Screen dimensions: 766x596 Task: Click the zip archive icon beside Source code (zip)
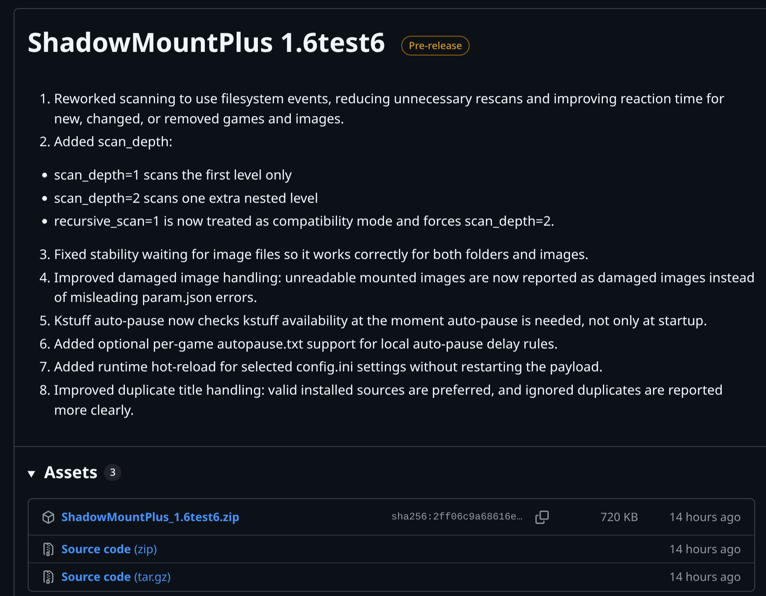(48, 549)
